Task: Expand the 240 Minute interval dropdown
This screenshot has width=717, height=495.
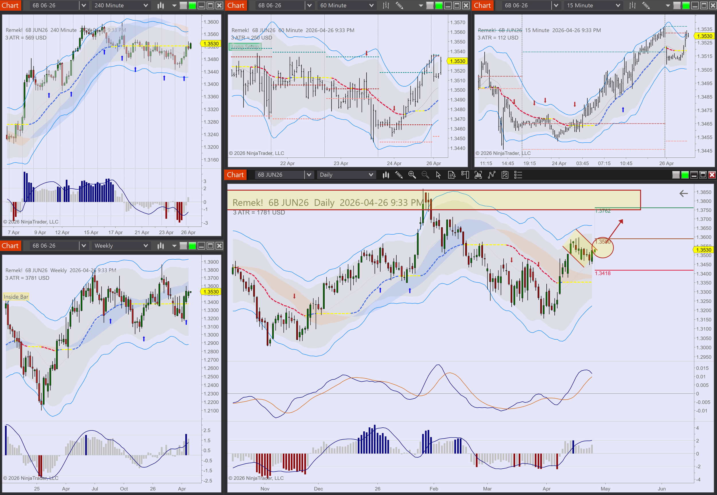Action: click(x=145, y=5)
